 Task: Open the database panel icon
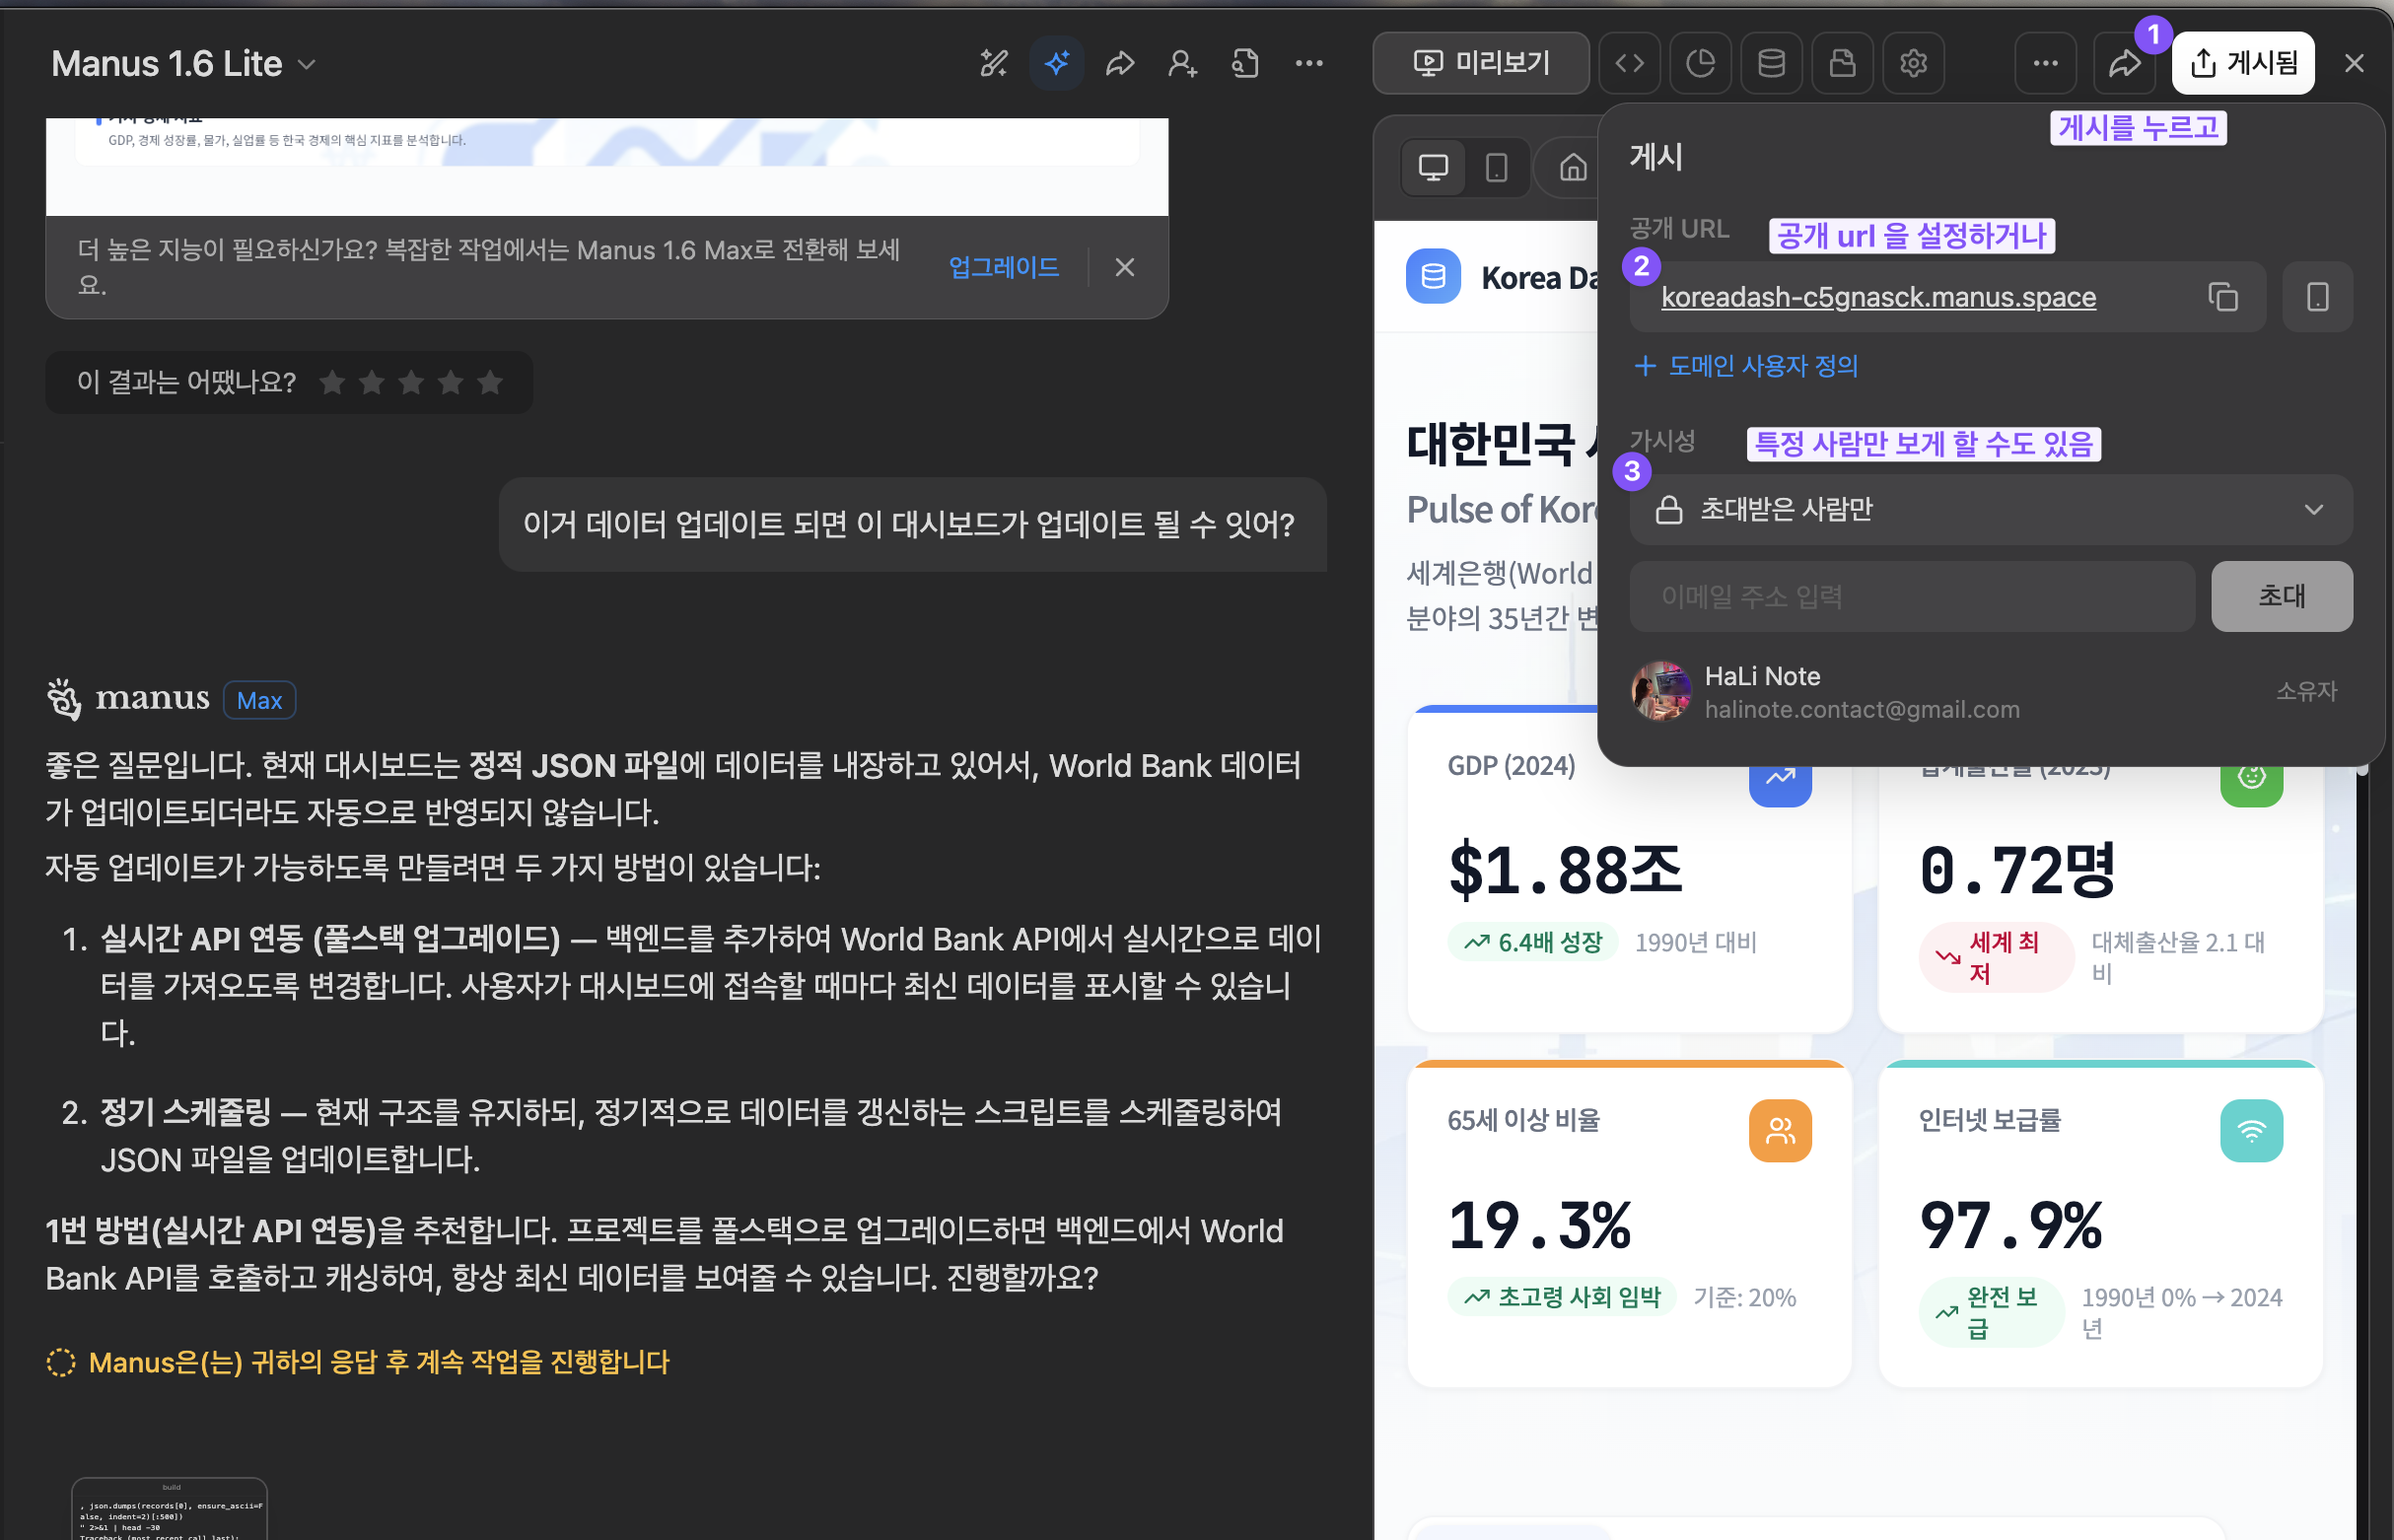(x=1771, y=62)
